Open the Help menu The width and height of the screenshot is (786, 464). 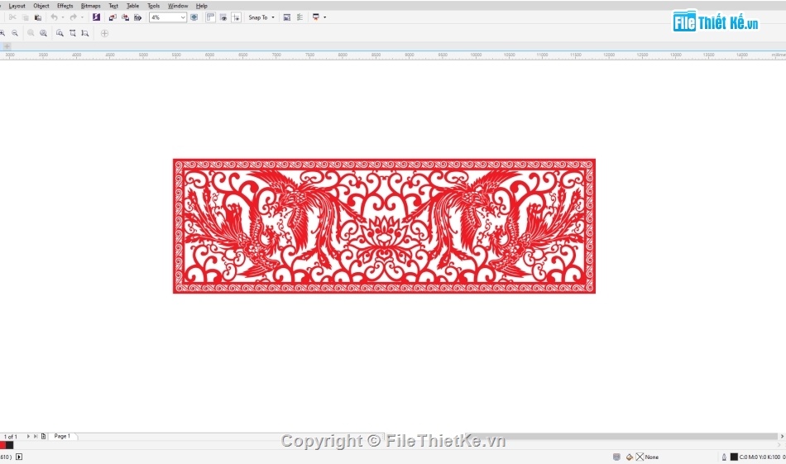tap(202, 6)
